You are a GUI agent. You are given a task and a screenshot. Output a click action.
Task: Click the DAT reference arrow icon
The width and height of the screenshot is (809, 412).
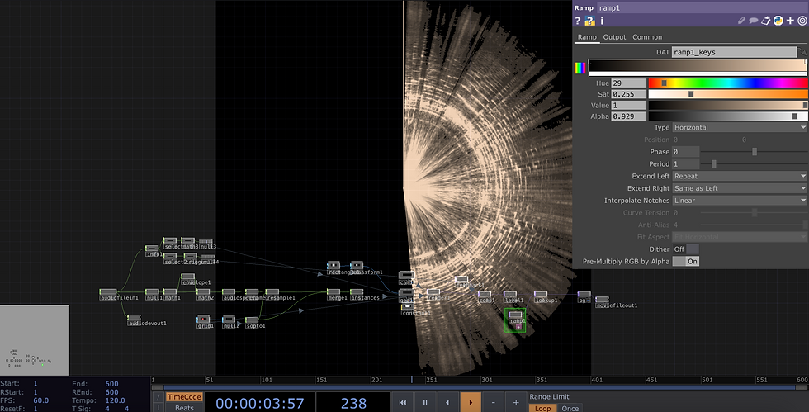click(x=802, y=52)
